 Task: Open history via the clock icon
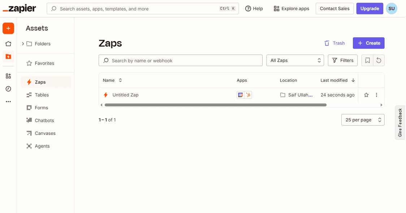(x=8, y=89)
